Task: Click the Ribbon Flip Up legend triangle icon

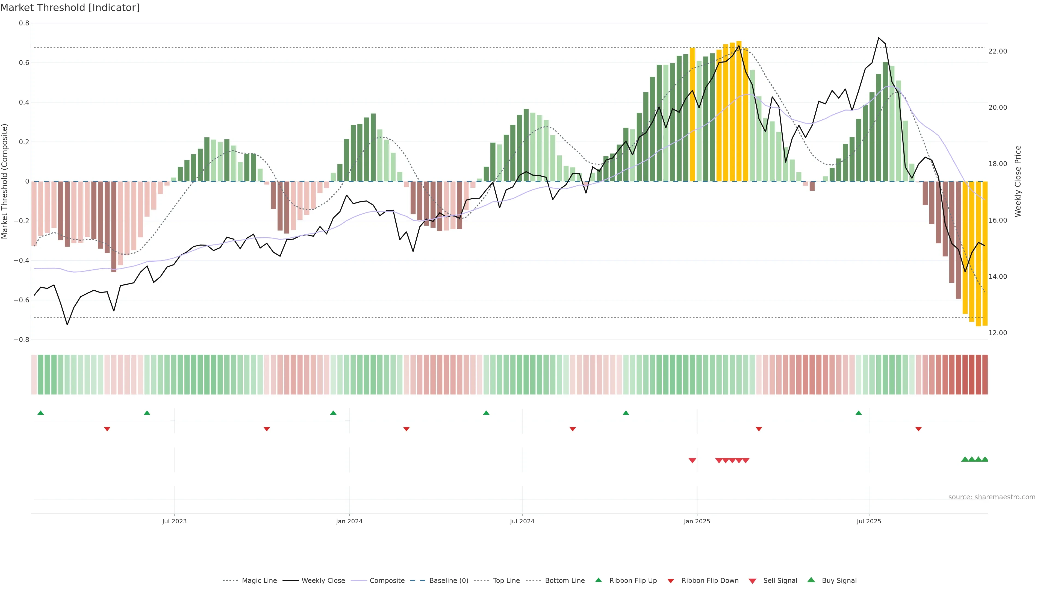Action: (599, 580)
